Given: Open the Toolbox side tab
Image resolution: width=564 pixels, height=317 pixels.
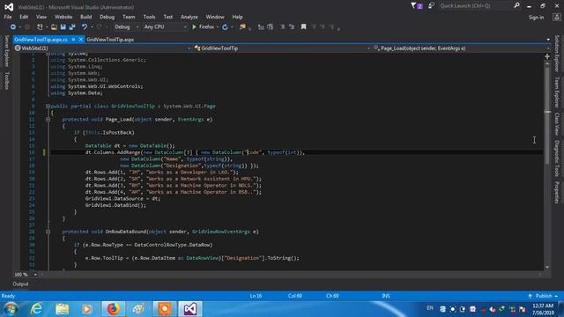Looking at the screenshot, I should [x=6, y=80].
